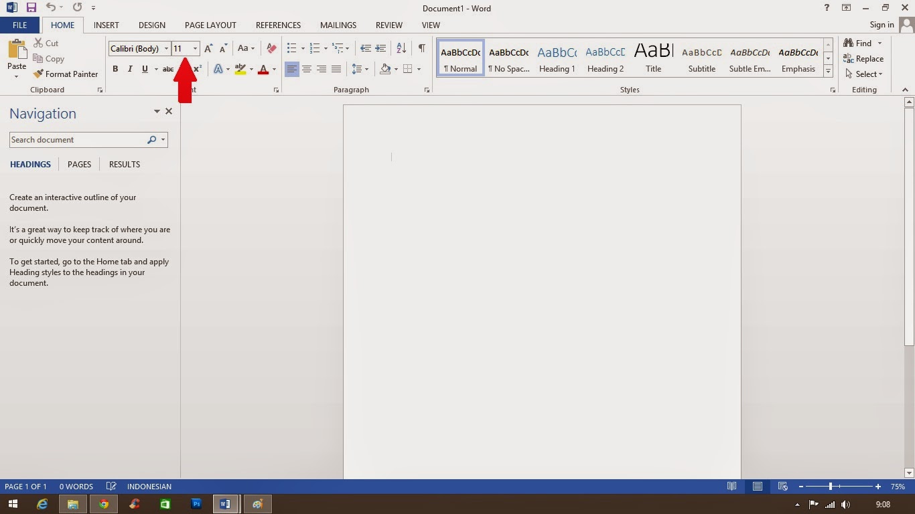Open the INSERT ribbon tab

coord(106,25)
